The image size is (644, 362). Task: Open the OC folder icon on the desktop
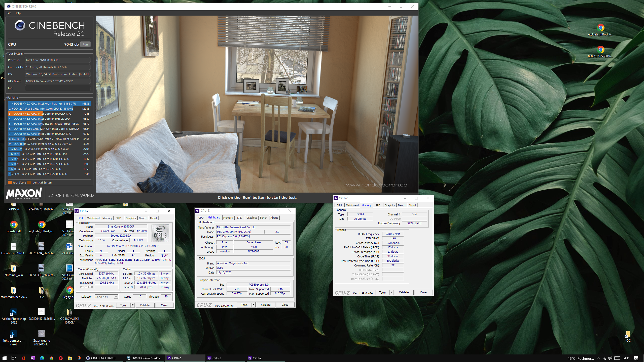tap(628, 336)
